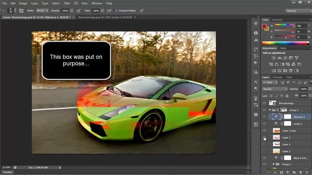Screen dimensions: 312x175
Task: Create new adjustment layer at Layers bottom
Action: pos(288,173)
